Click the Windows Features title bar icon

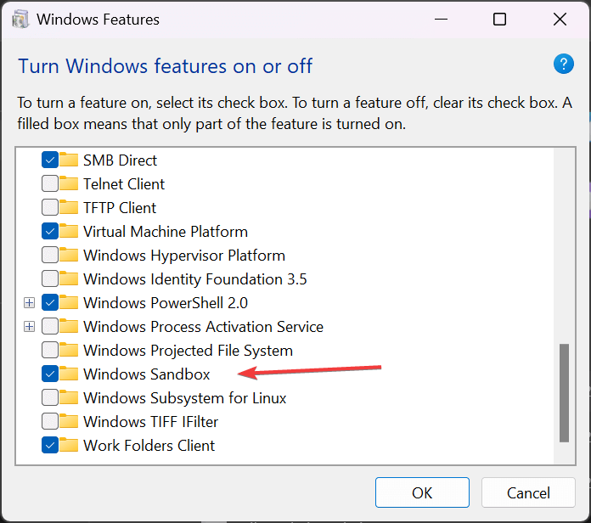20,20
